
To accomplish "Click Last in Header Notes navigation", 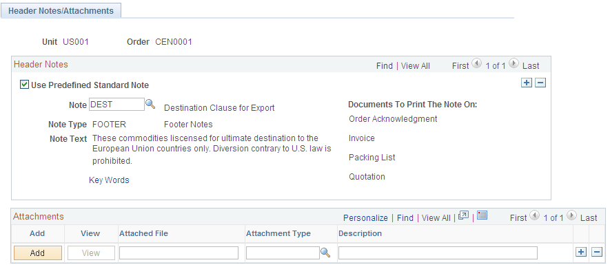I will click(x=531, y=66).
